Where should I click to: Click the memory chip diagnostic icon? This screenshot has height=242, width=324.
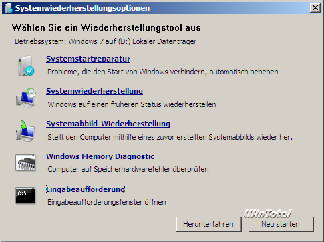tap(25, 163)
